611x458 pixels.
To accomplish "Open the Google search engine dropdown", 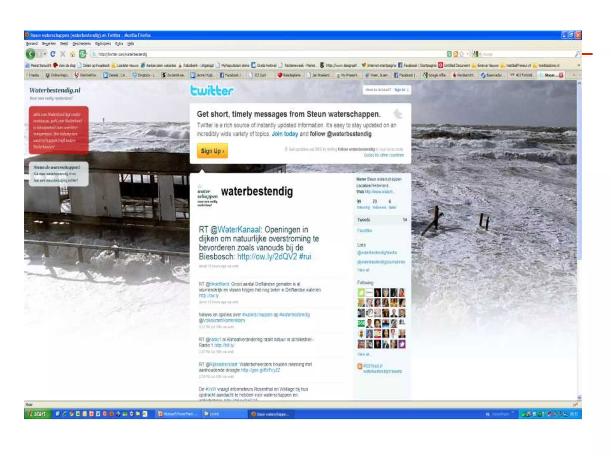I will click(x=477, y=54).
